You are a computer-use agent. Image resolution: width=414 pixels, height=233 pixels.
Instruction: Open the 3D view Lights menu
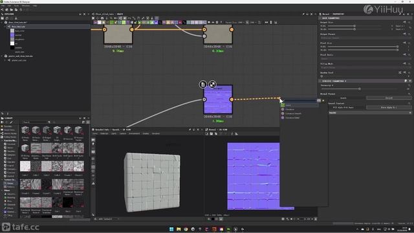tap(114, 134)
